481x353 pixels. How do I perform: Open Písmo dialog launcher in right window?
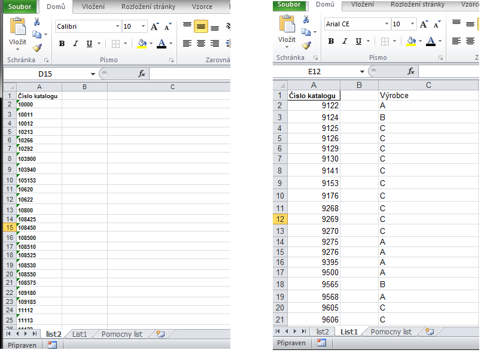tap(440, 57)
